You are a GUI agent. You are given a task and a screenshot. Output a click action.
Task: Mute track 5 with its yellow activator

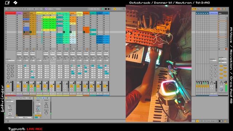click(x=25, y=86)
